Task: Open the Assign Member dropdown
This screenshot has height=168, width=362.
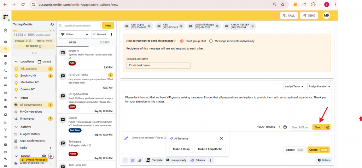Action: click(319, 86)
